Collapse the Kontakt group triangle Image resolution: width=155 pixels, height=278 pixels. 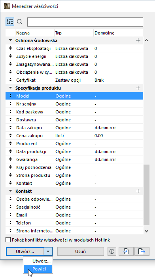(x=11, y=191)
